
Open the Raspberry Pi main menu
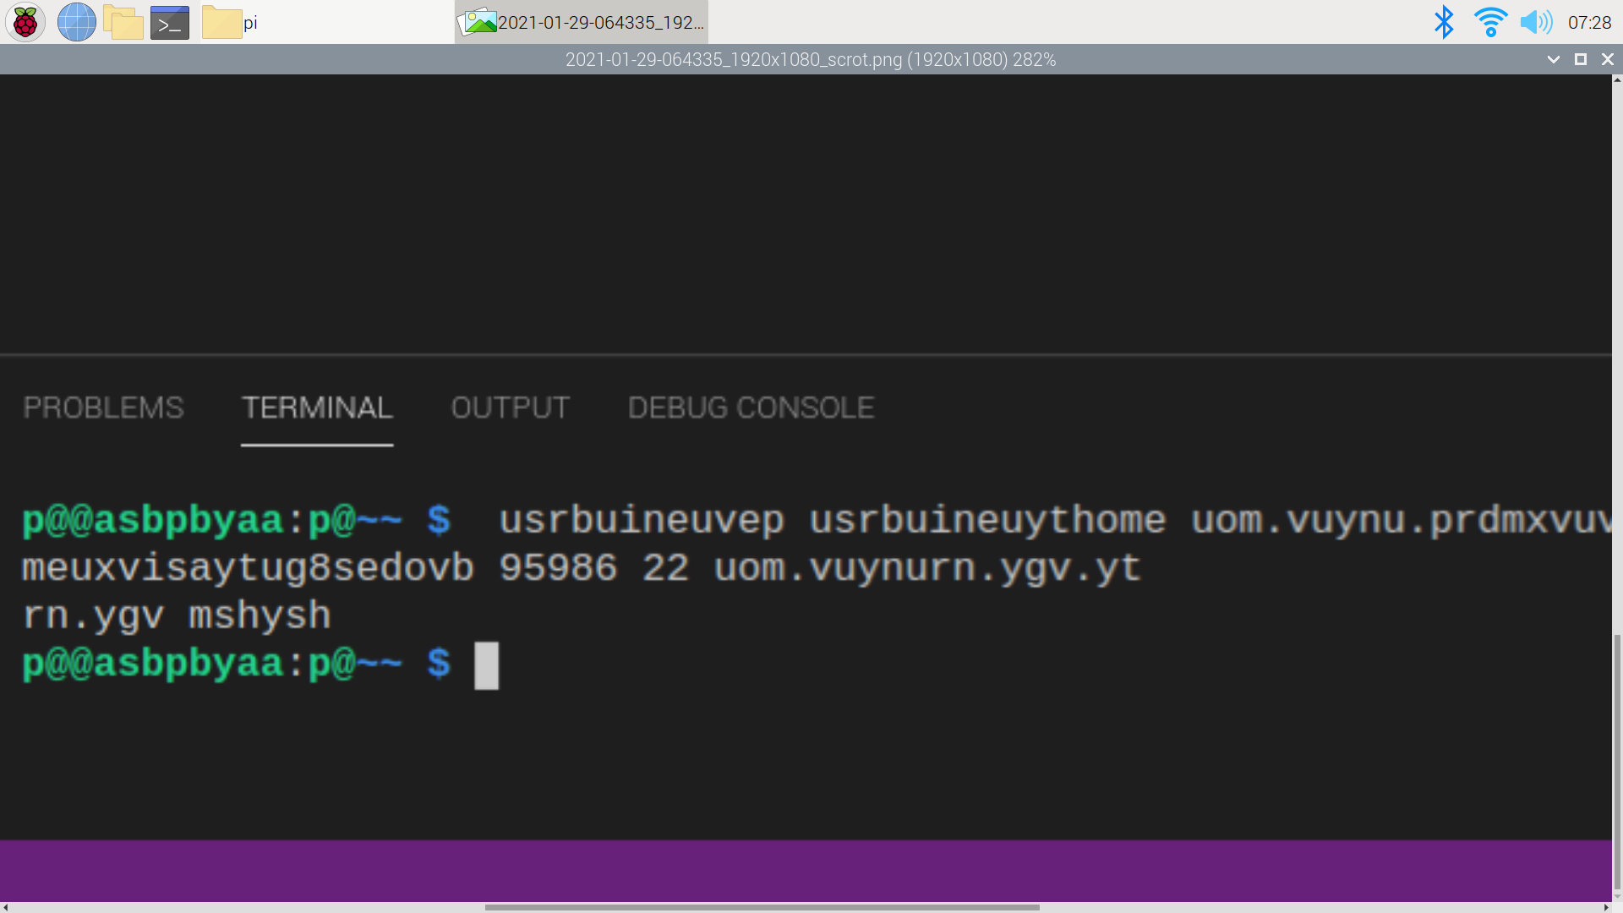click(x=25, y=22)
